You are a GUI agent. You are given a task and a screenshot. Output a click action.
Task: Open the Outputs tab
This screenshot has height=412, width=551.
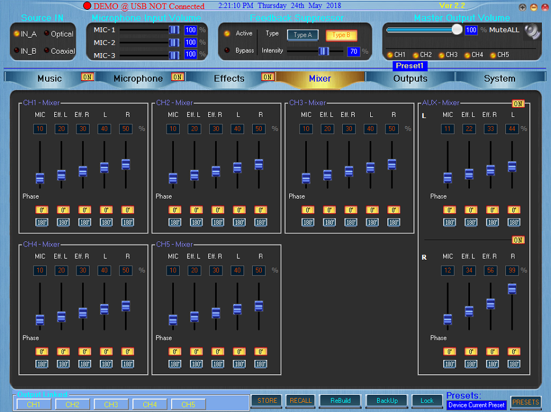(410, 78)
